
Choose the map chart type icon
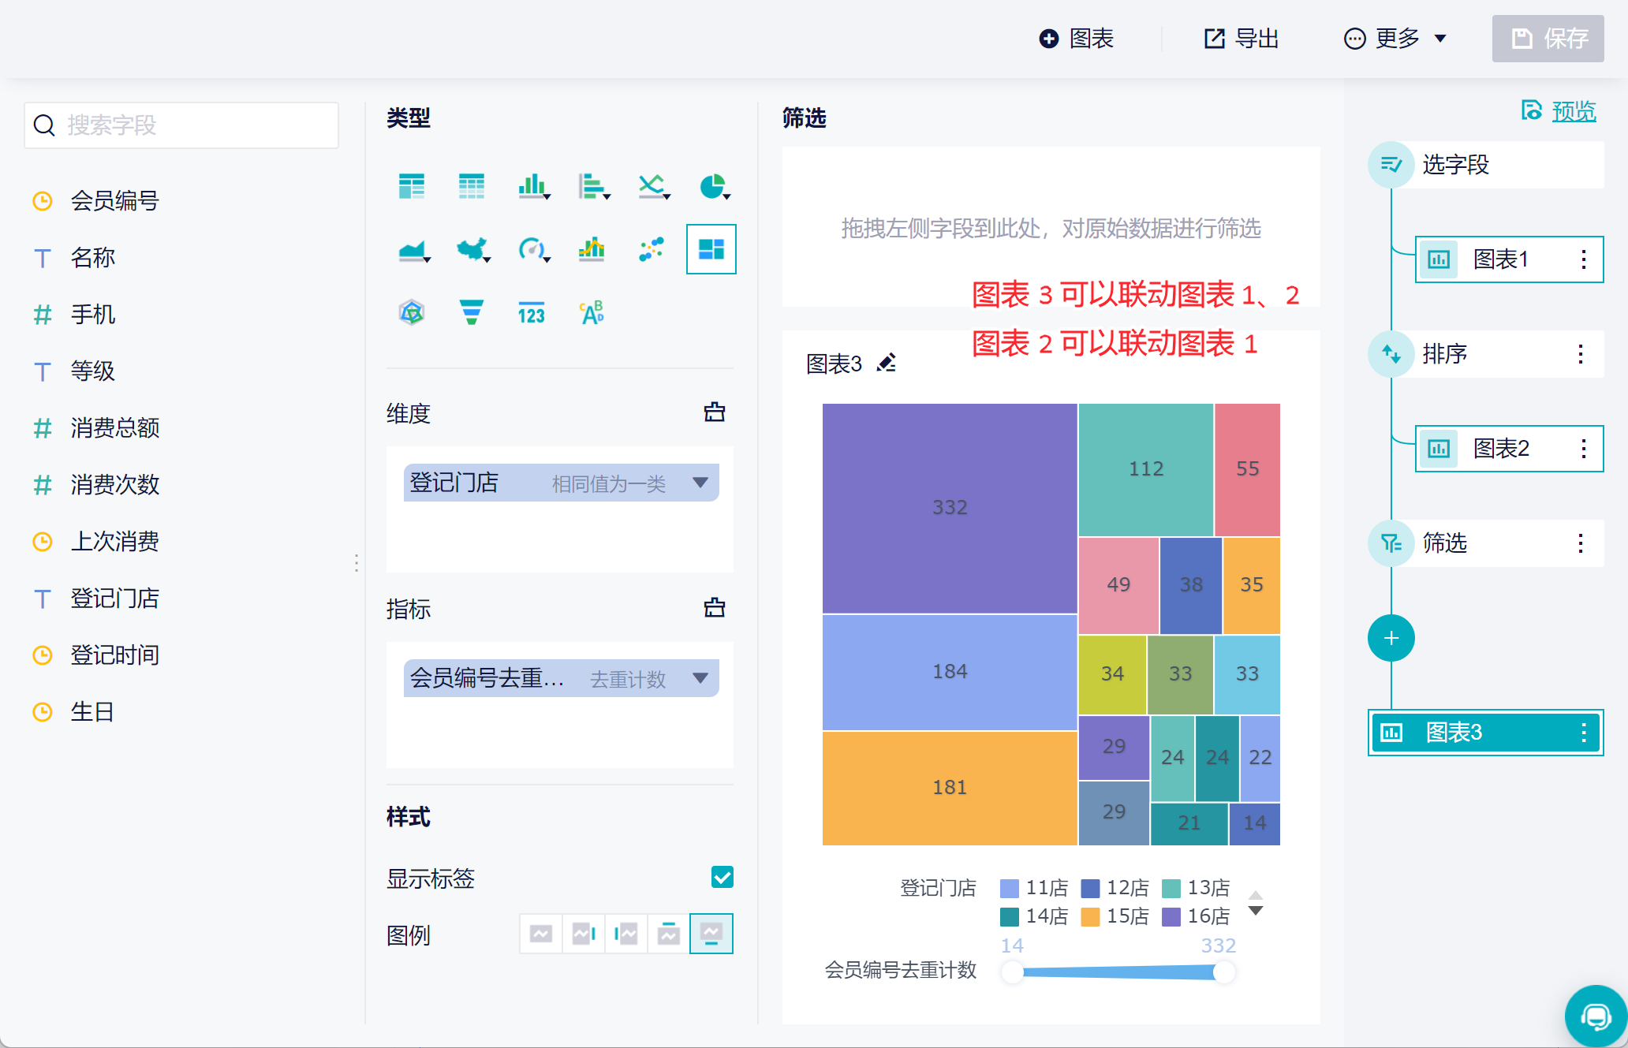click(472, 250)
